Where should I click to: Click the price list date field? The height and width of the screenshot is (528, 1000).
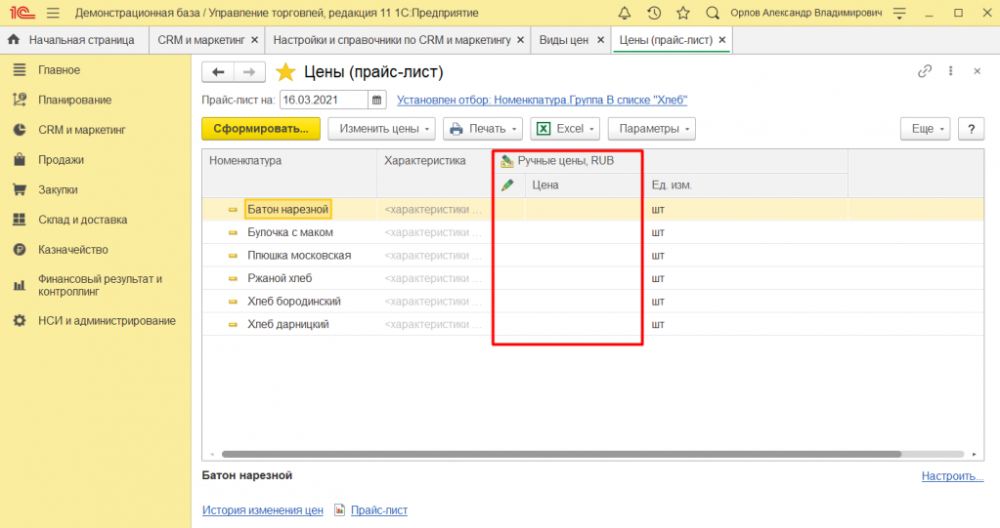click(323, 100)
